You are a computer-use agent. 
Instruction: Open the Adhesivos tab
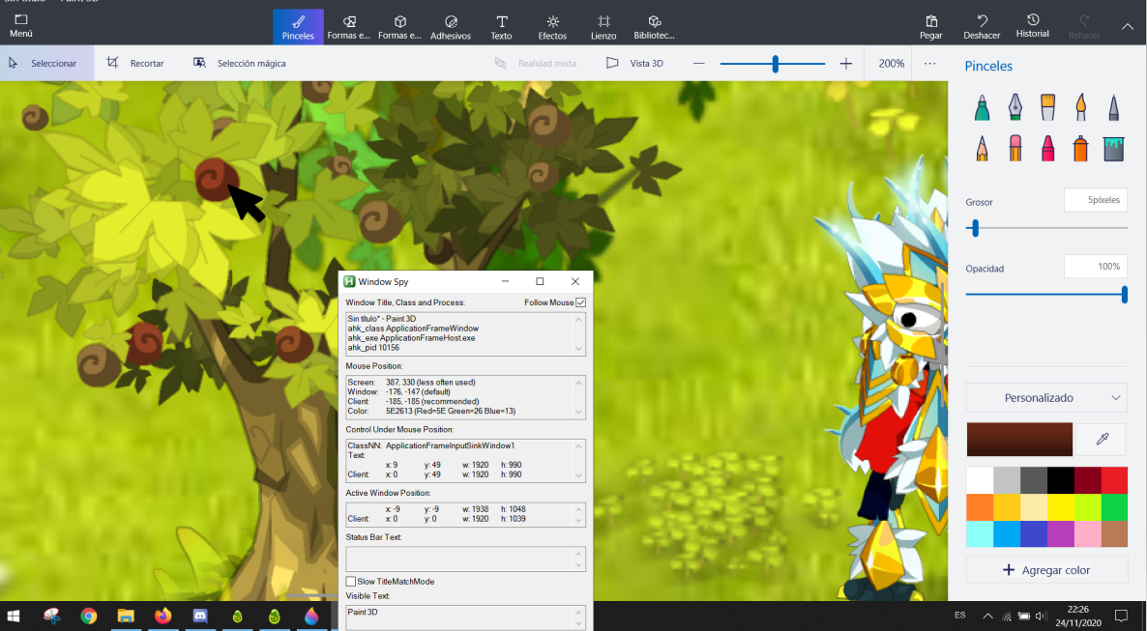point(451,27)
